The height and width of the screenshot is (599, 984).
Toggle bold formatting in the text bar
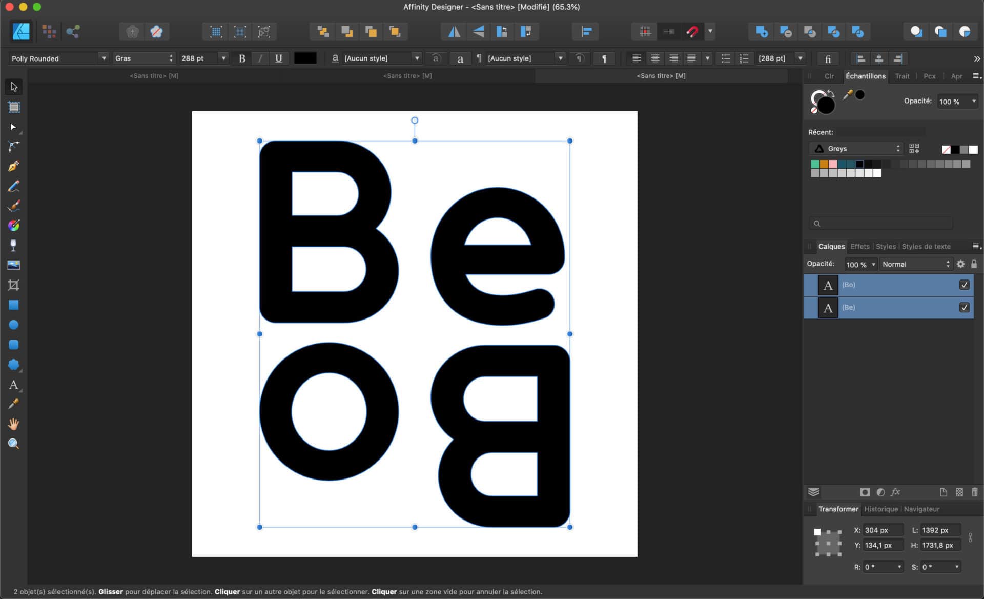pos(242,58)
